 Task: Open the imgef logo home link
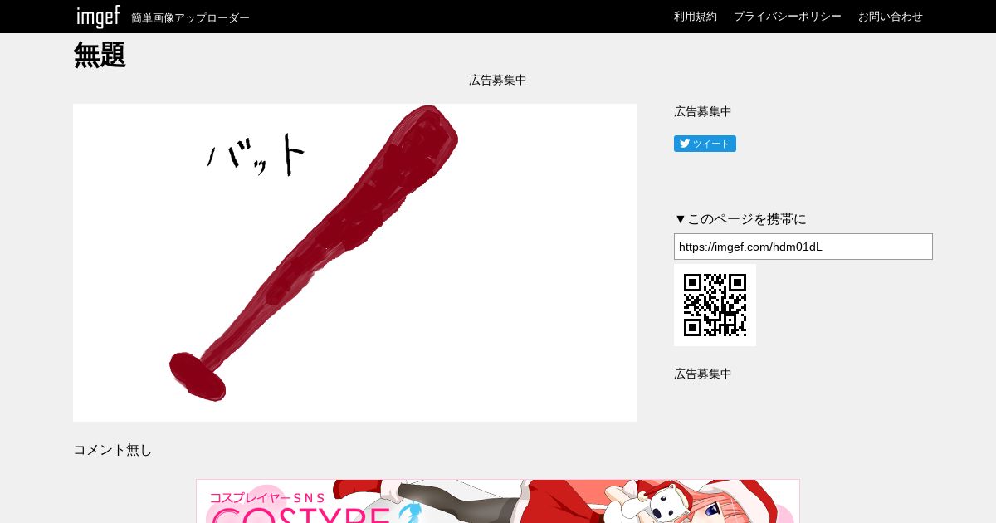(x=98, y=17)
